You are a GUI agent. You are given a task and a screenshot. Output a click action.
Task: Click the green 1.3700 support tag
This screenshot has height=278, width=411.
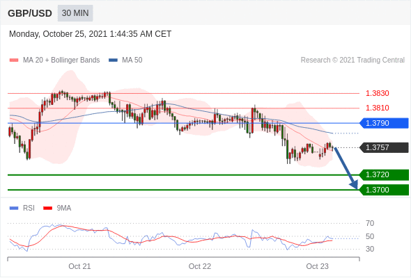pyautogui.click(x=384, y=190)
